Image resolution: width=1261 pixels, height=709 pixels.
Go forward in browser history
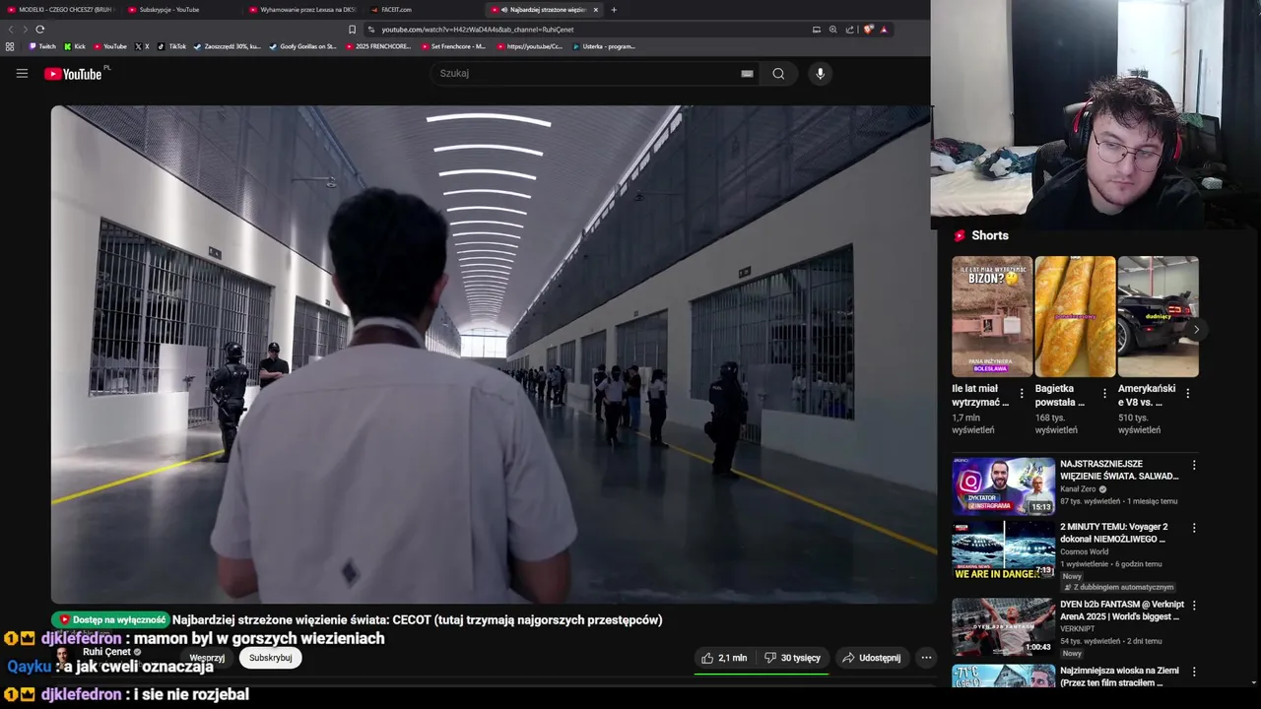[25, 30]
